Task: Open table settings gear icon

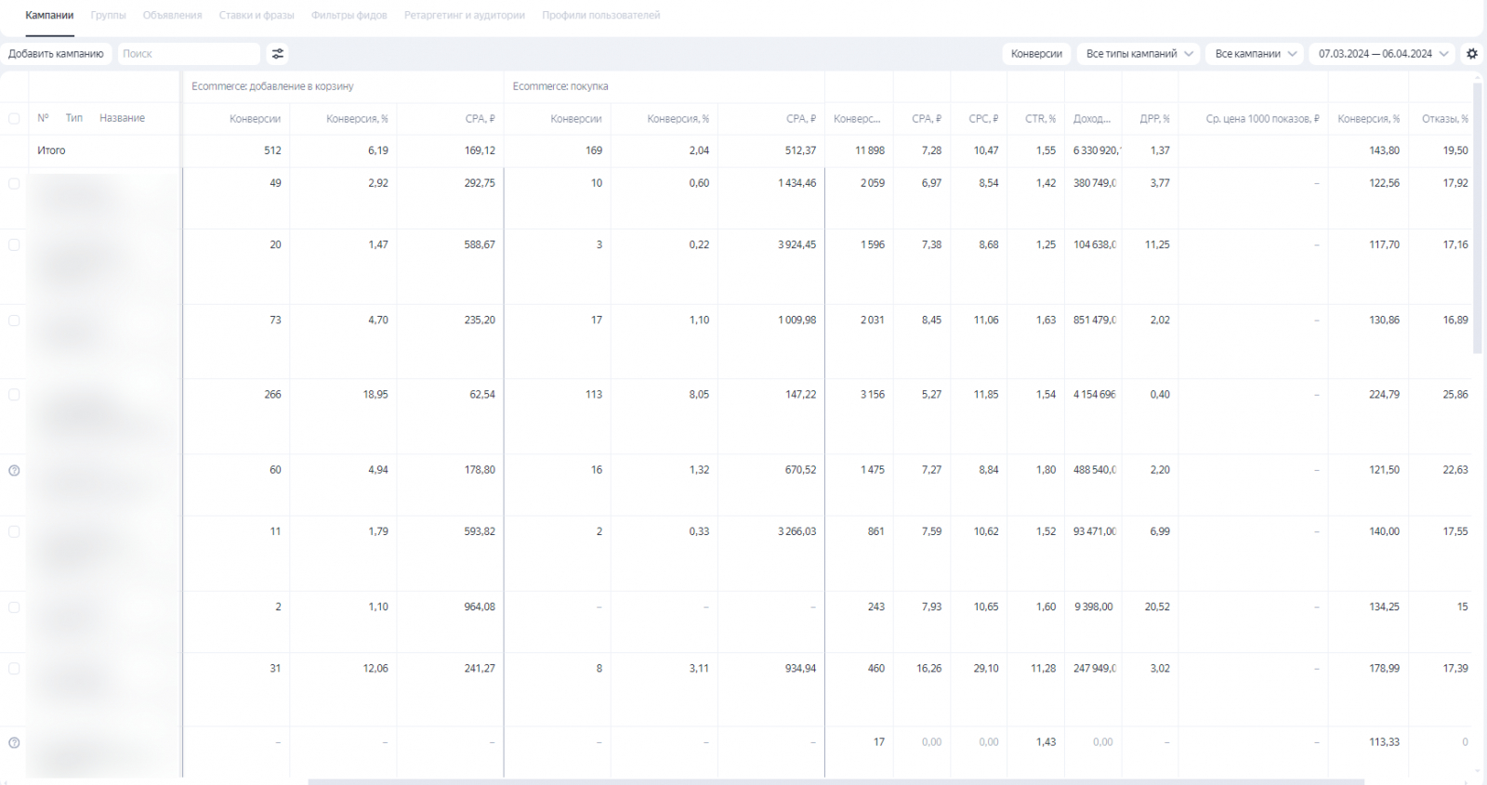Action: click(x=1472, y=54)
